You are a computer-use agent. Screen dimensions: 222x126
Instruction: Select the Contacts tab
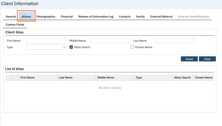125,16
